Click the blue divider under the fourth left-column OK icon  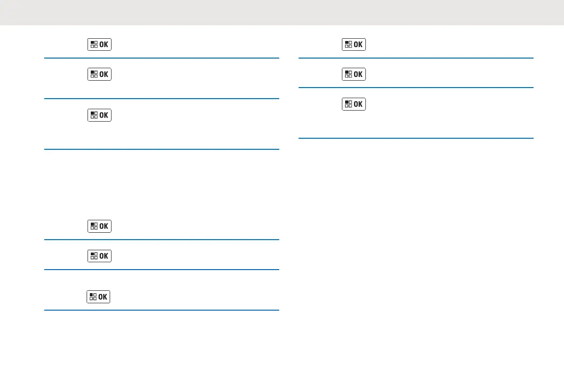tap(162, 239)
